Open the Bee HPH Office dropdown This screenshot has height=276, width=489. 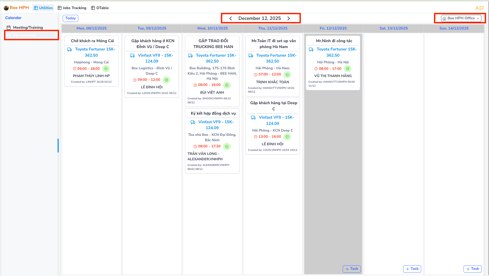pyautogui.click(x=461, y=18)
